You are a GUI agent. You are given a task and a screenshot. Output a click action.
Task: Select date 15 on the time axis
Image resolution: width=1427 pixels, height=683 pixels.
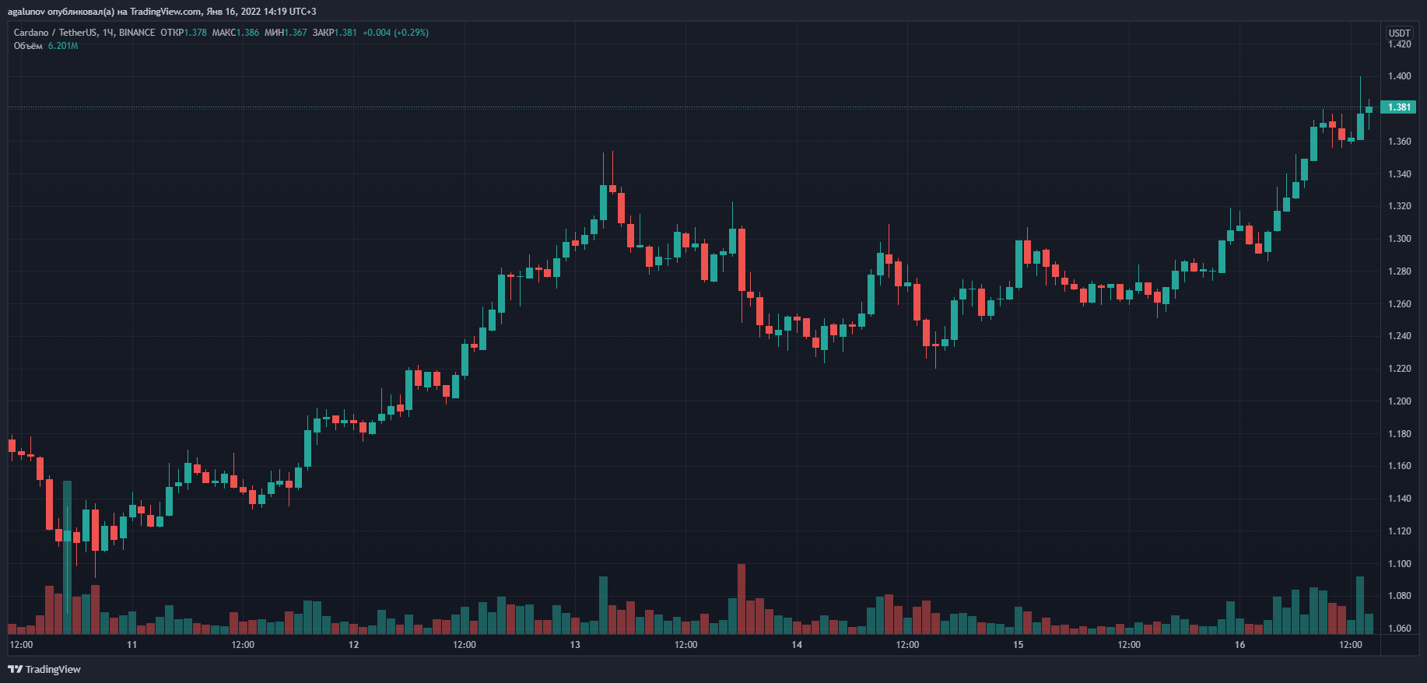[1018, 645]
